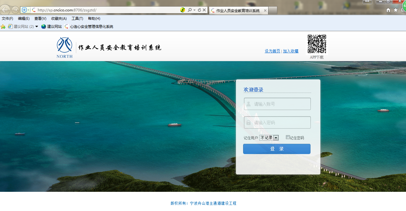Click the refresh icon in address bar
406x211 pixels.
[199, 10]
